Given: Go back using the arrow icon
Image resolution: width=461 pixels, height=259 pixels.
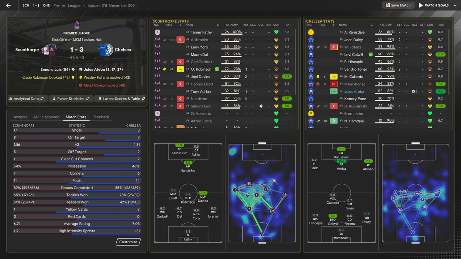Looking at the screenshot, I should [8, 5].
